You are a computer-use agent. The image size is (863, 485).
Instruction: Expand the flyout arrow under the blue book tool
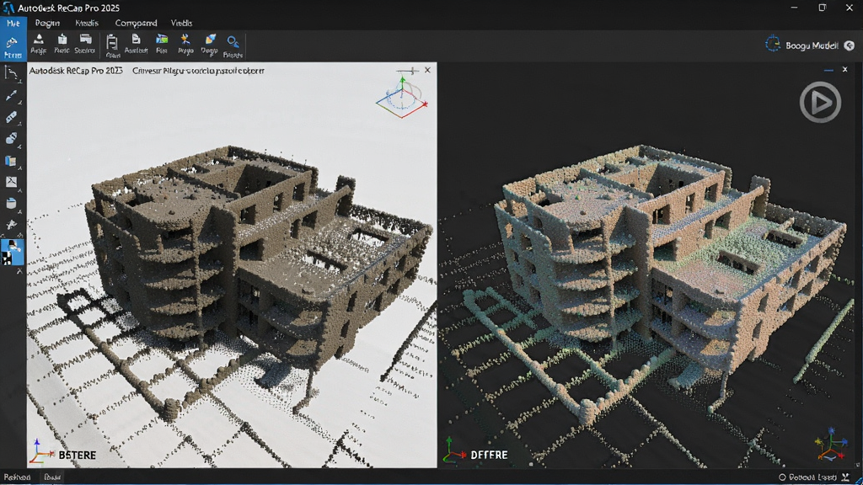tap(20, 168)
